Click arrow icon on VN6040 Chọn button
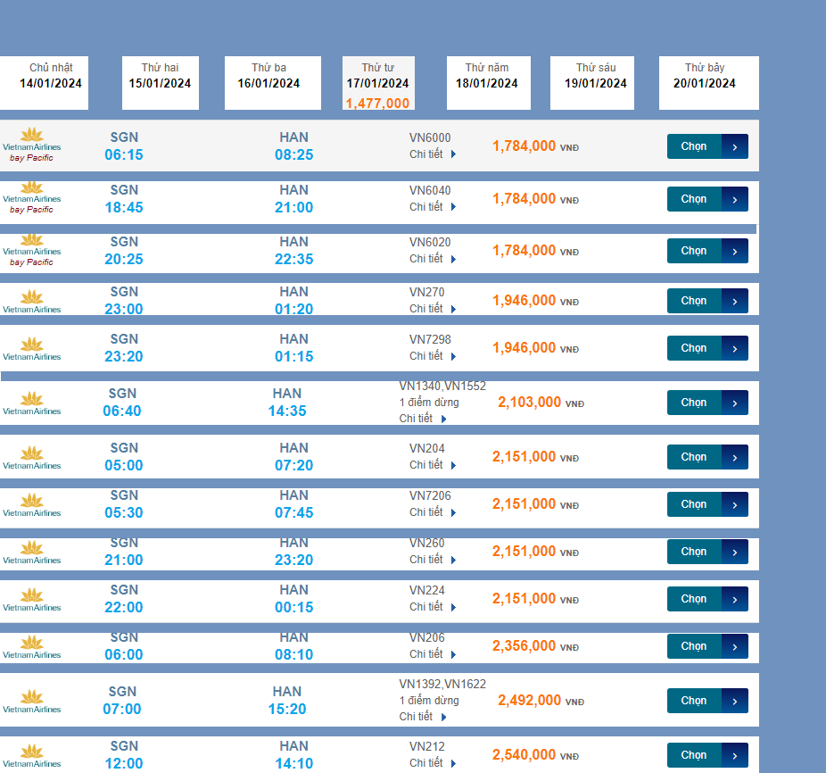826x773 pixels. pos(734,199)
